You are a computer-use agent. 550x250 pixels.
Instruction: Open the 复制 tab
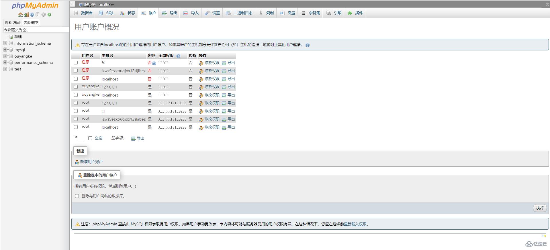pos(266,13)
